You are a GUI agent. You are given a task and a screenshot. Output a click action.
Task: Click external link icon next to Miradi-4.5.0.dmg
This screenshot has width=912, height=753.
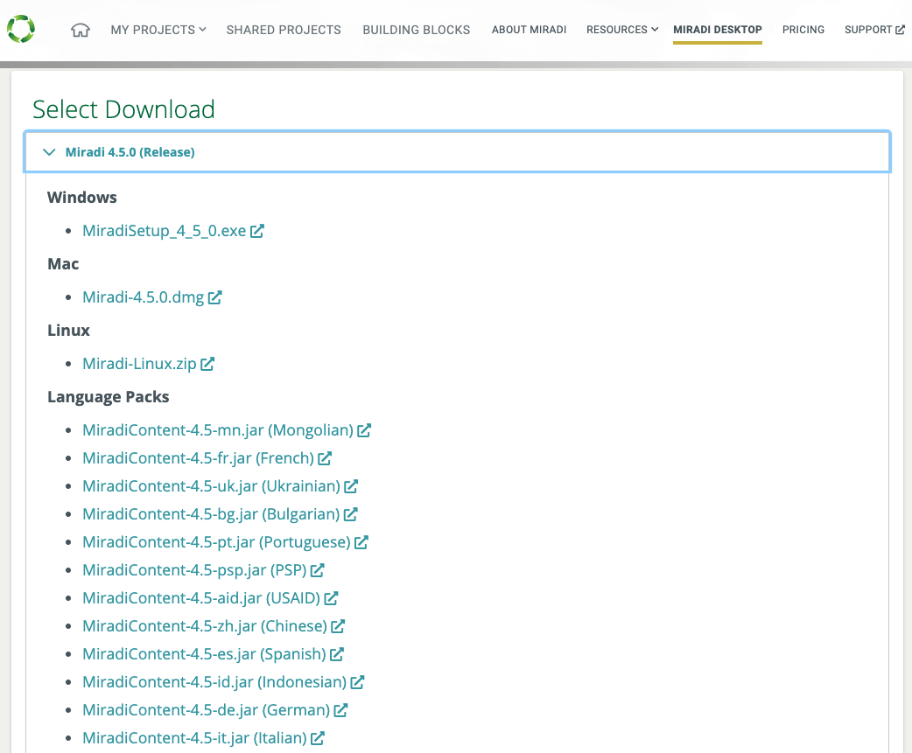[214, 297]
